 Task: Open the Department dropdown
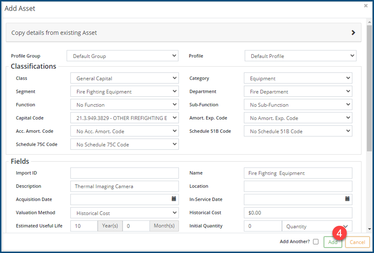[298, 92]
